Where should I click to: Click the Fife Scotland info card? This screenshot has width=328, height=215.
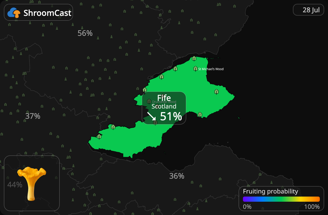(x=164, y=108)
